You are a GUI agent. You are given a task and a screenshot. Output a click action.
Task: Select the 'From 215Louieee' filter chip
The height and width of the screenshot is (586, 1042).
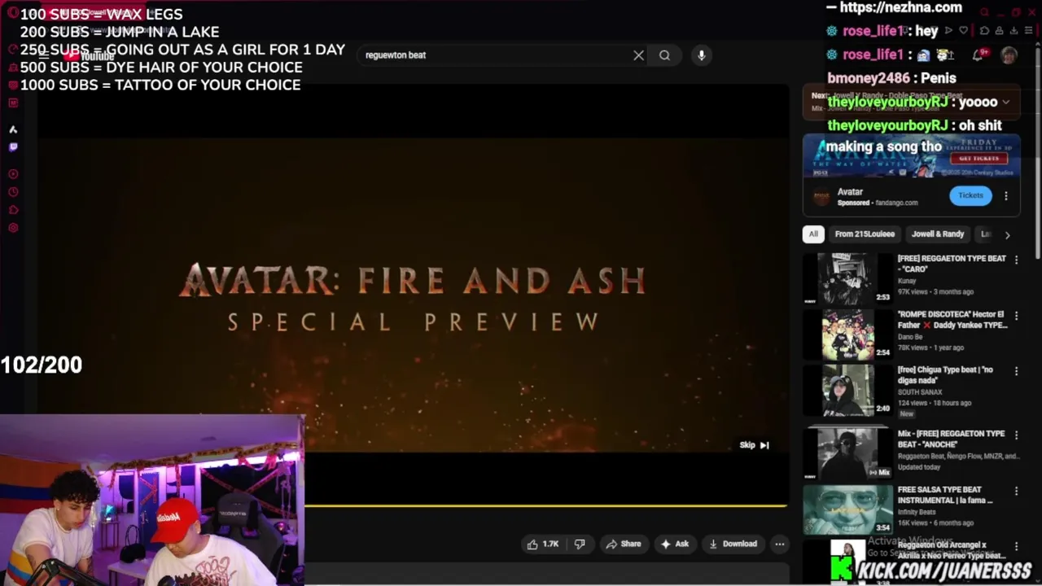[x=865, y=234]
